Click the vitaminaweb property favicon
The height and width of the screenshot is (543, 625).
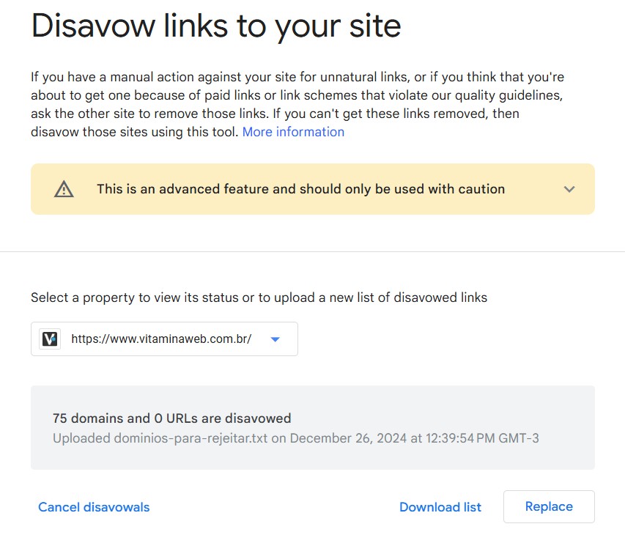click(x=50, y=339)
